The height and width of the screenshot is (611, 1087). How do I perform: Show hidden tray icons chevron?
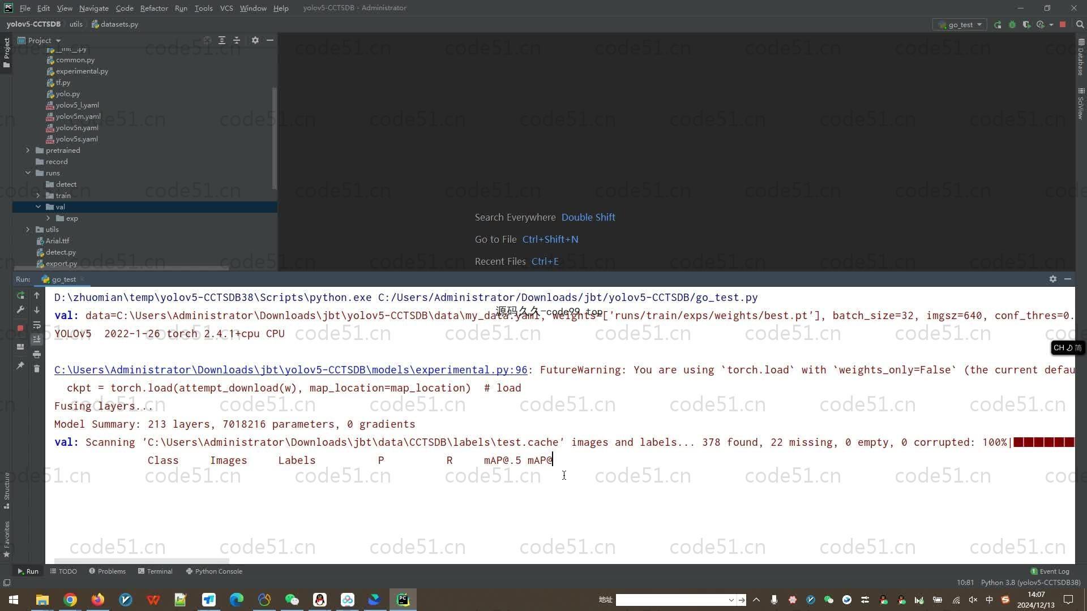[756, 600]
